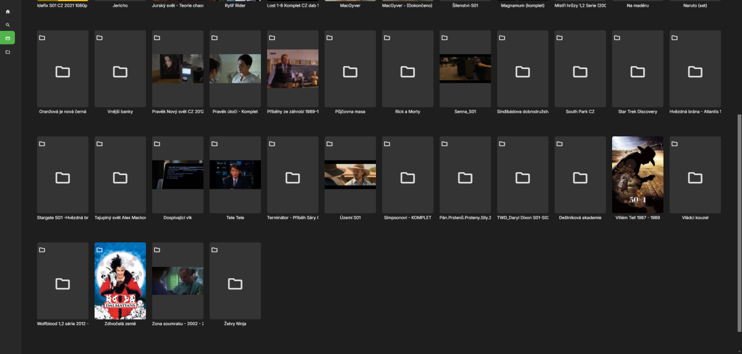The height and width of the screenshot is (354, 742).
Task: Click the 'Mistři hrůzy 1,2 Serie' label
Action: click(x=580, y=6)
